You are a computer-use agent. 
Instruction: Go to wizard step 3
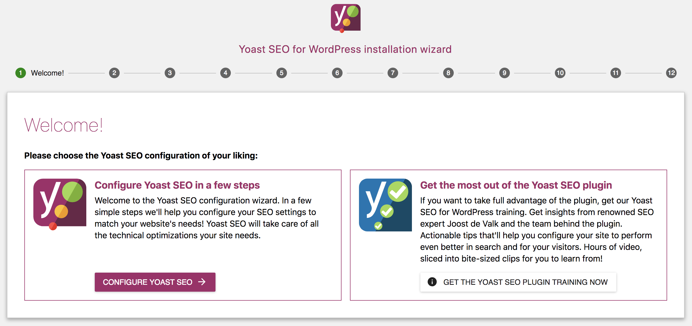[170, 73]
